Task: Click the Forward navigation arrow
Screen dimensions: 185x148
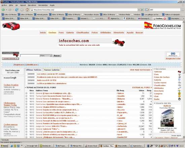Action: click(x=10, y=10)
